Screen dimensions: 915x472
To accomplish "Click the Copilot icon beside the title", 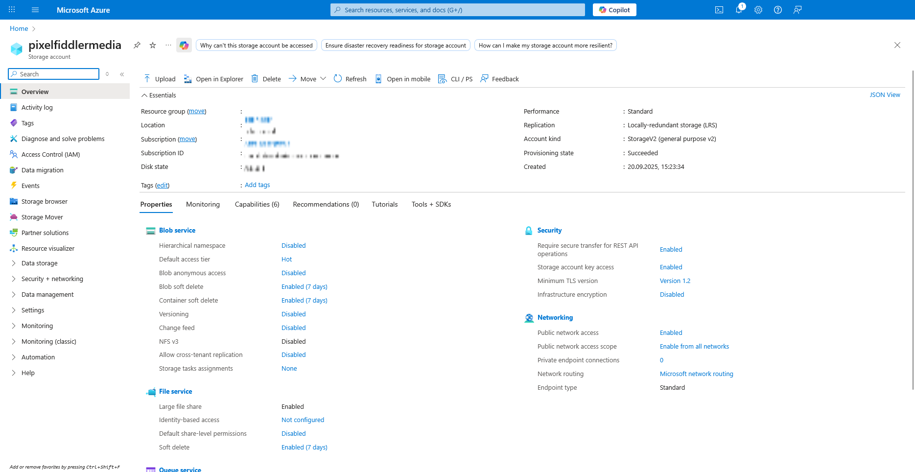I will (184, 45).
